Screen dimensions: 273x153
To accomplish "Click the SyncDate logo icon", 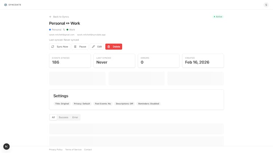I will (5, 5).
